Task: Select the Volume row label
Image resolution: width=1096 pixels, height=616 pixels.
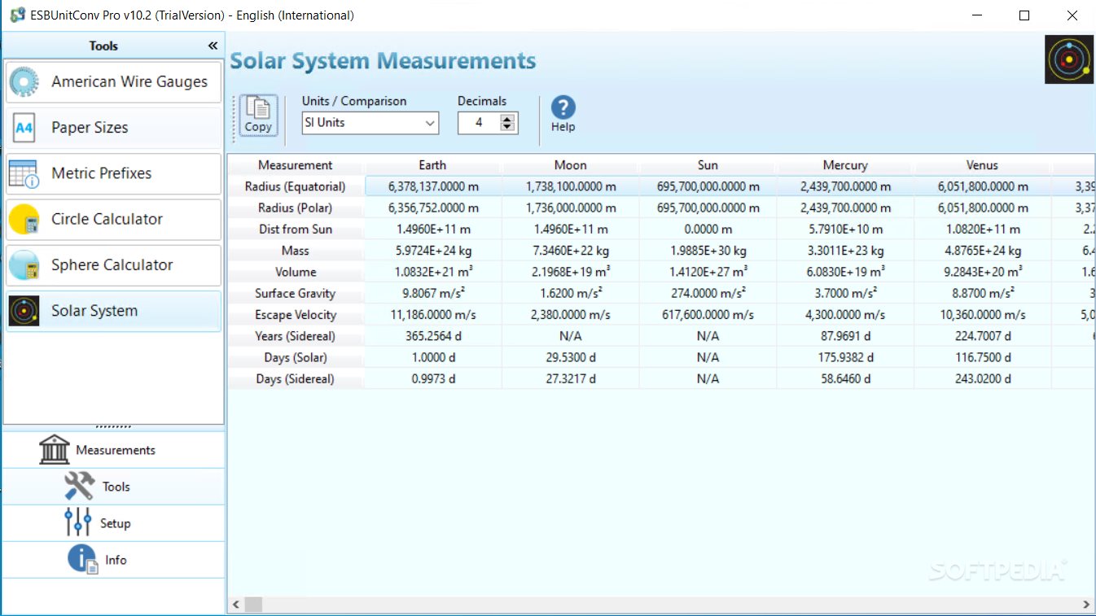Action: (296, 272)
